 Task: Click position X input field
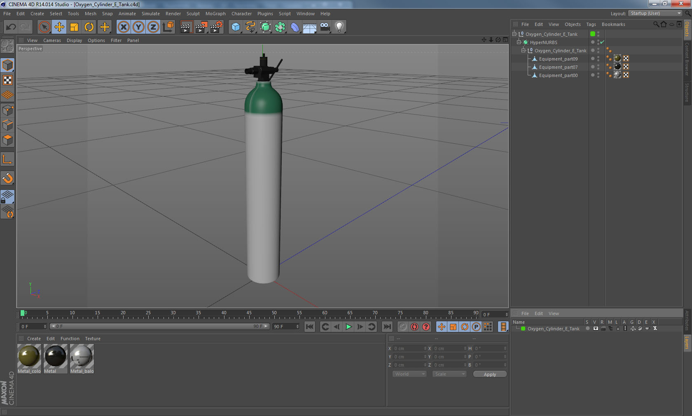tap(410, 348)
